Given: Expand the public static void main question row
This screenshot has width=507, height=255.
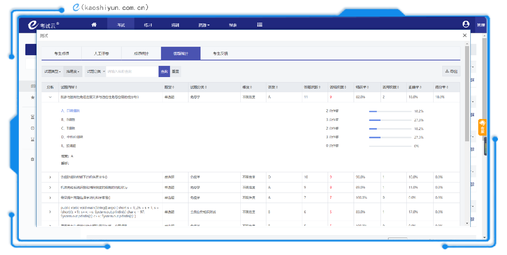Looking at the screenshot, I should click(x=50, y=212).
